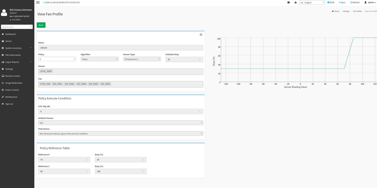Click the Sync button
Screen dimensions: 377x188
pyautogui.click(x=342, y=2)
